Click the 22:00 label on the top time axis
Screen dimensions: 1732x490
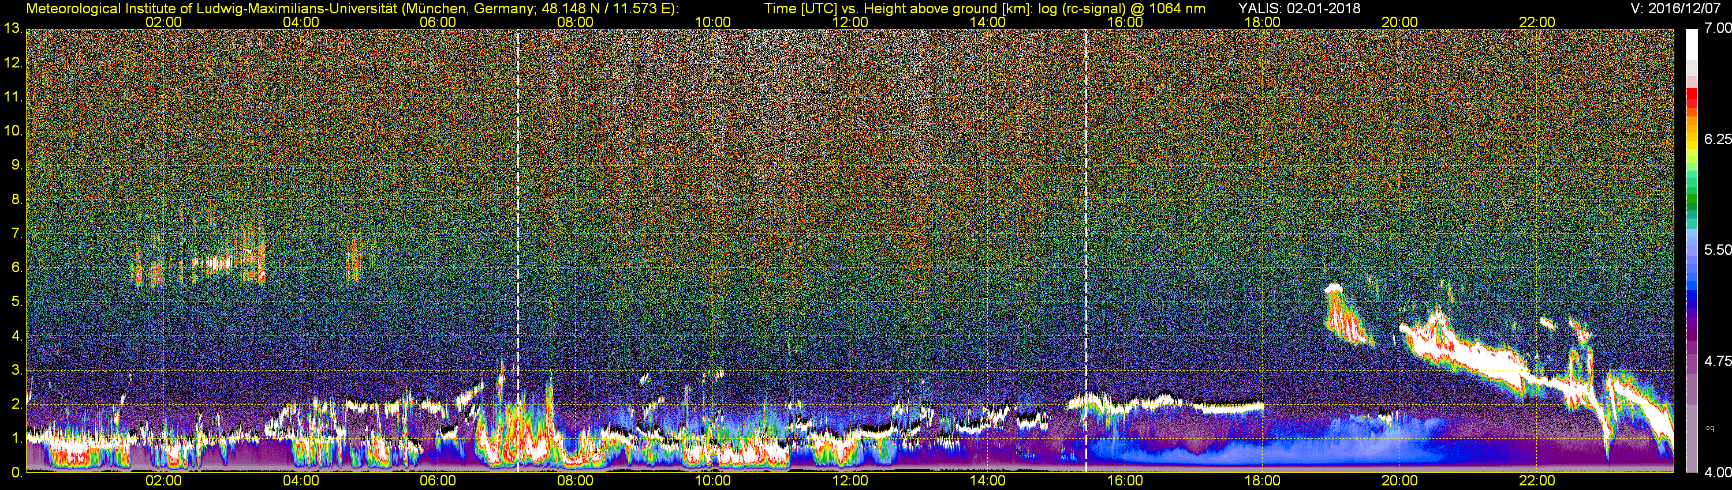tap(1537, 22)
